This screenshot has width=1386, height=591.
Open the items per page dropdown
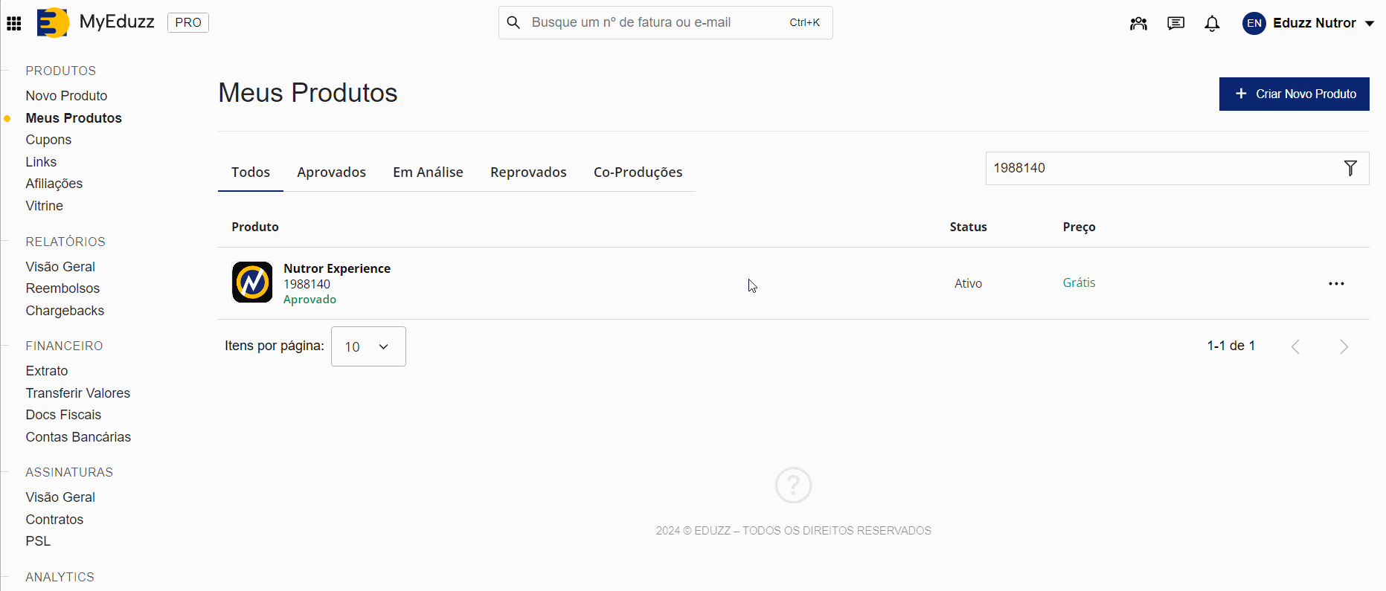point(368,346)
